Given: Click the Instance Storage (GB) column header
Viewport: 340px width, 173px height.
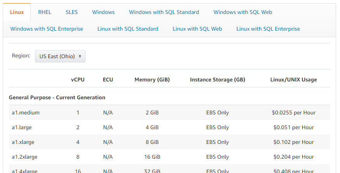Looking at the screenshot, I should 217,80.
